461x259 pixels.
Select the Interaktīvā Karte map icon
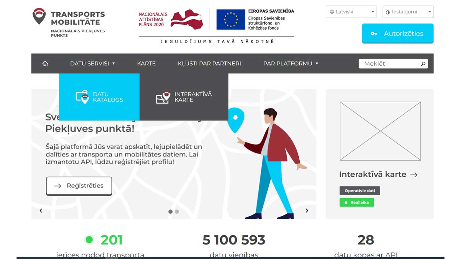click(x=163, y=97)
